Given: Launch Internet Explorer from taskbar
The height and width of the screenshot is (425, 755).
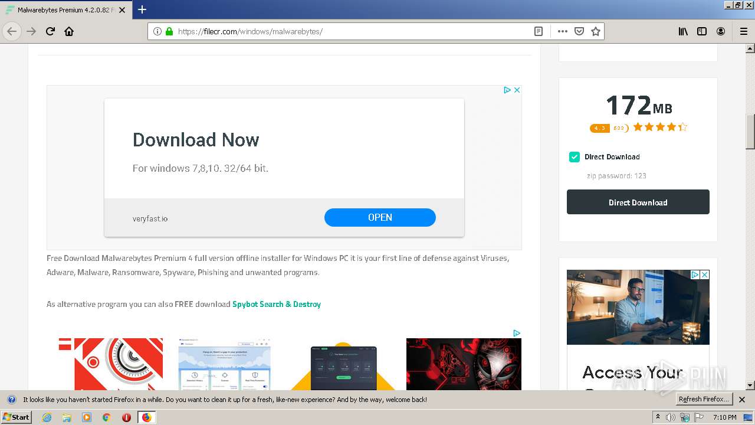Looking at the screenshot, I should pos(47,417).
